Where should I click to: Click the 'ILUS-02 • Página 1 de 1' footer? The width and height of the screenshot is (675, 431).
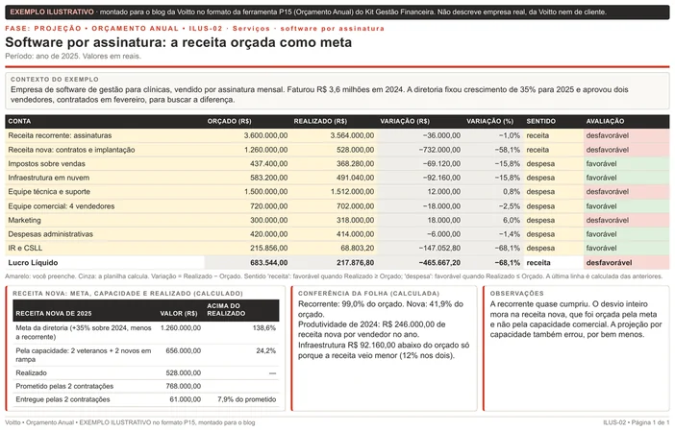coord(637,422)
